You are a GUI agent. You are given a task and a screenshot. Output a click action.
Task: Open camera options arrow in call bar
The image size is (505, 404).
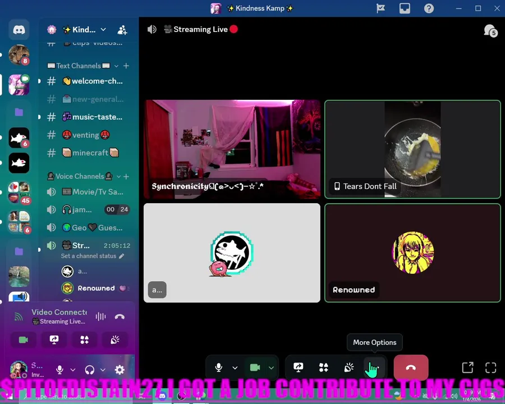click(271, 368)
